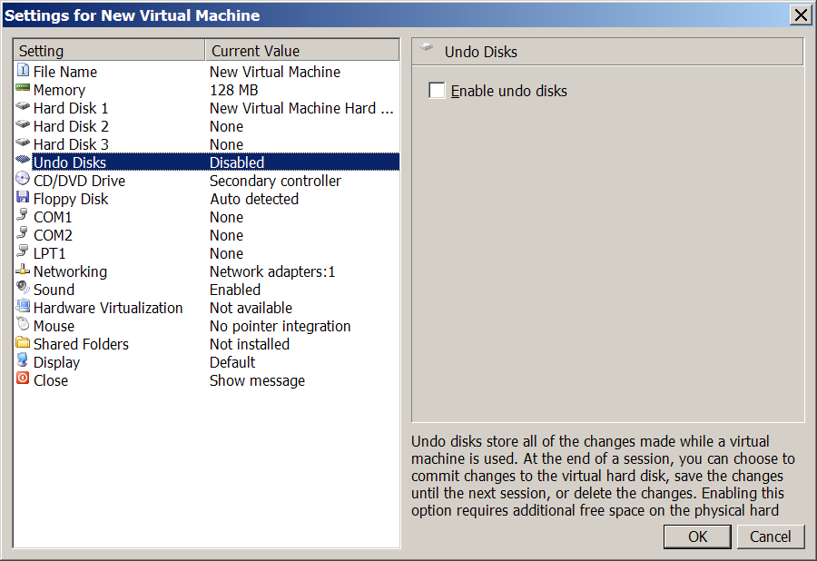Click the Floppy Disk icon
The image size is (817, 561).
click(x=23, y=198)
